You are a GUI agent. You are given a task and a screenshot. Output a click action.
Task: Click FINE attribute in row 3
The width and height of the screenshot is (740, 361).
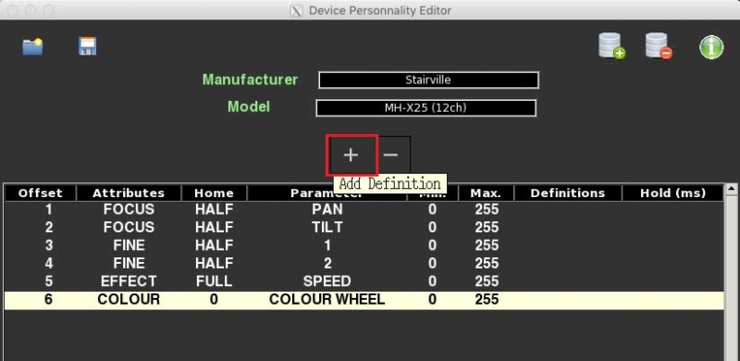129,245
